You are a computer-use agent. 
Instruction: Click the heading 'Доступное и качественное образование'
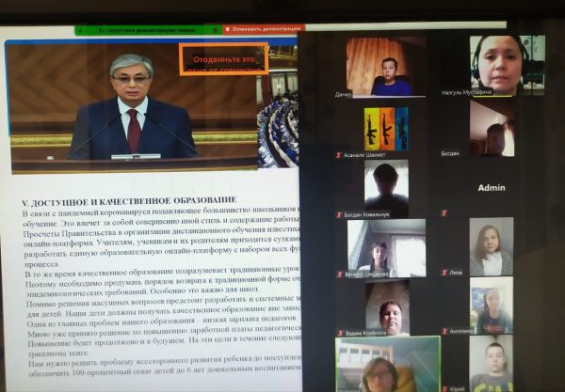pos(129,200)
